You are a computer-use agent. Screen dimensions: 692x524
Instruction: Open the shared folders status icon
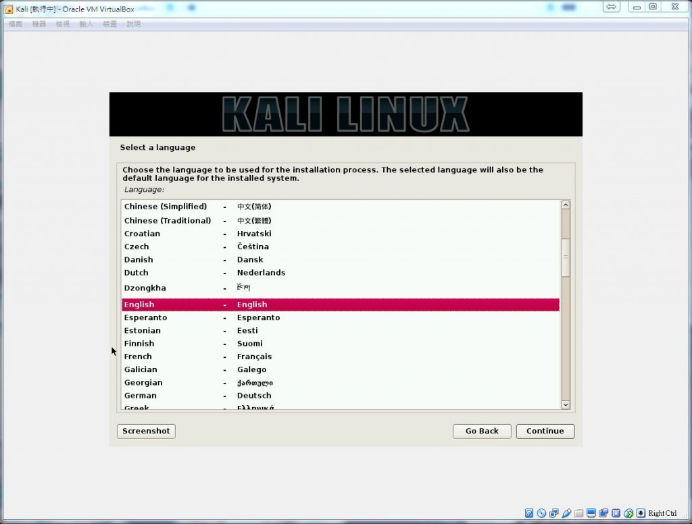[578, 513]
